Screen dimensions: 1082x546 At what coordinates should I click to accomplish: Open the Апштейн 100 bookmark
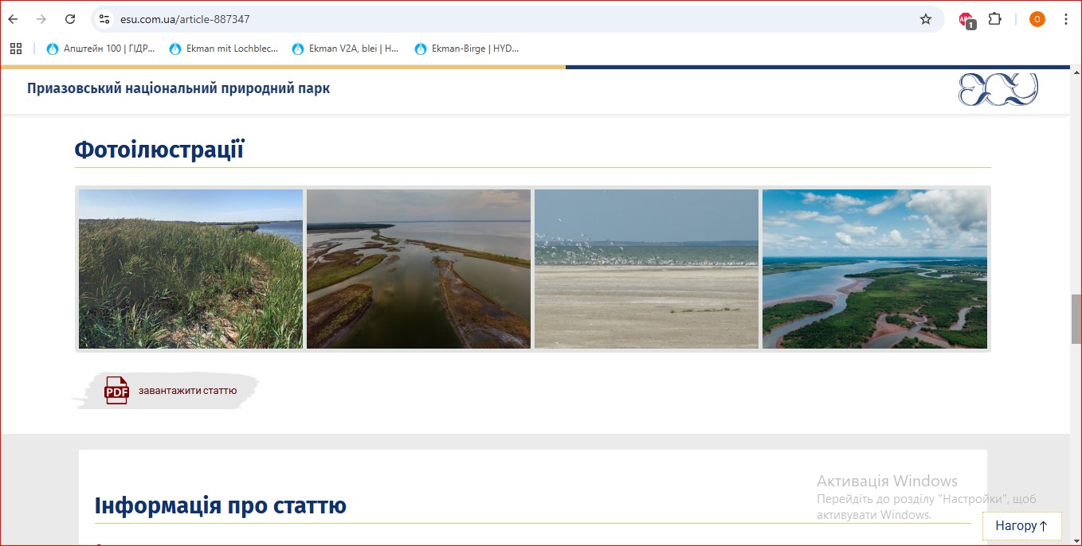click(101, 49)
